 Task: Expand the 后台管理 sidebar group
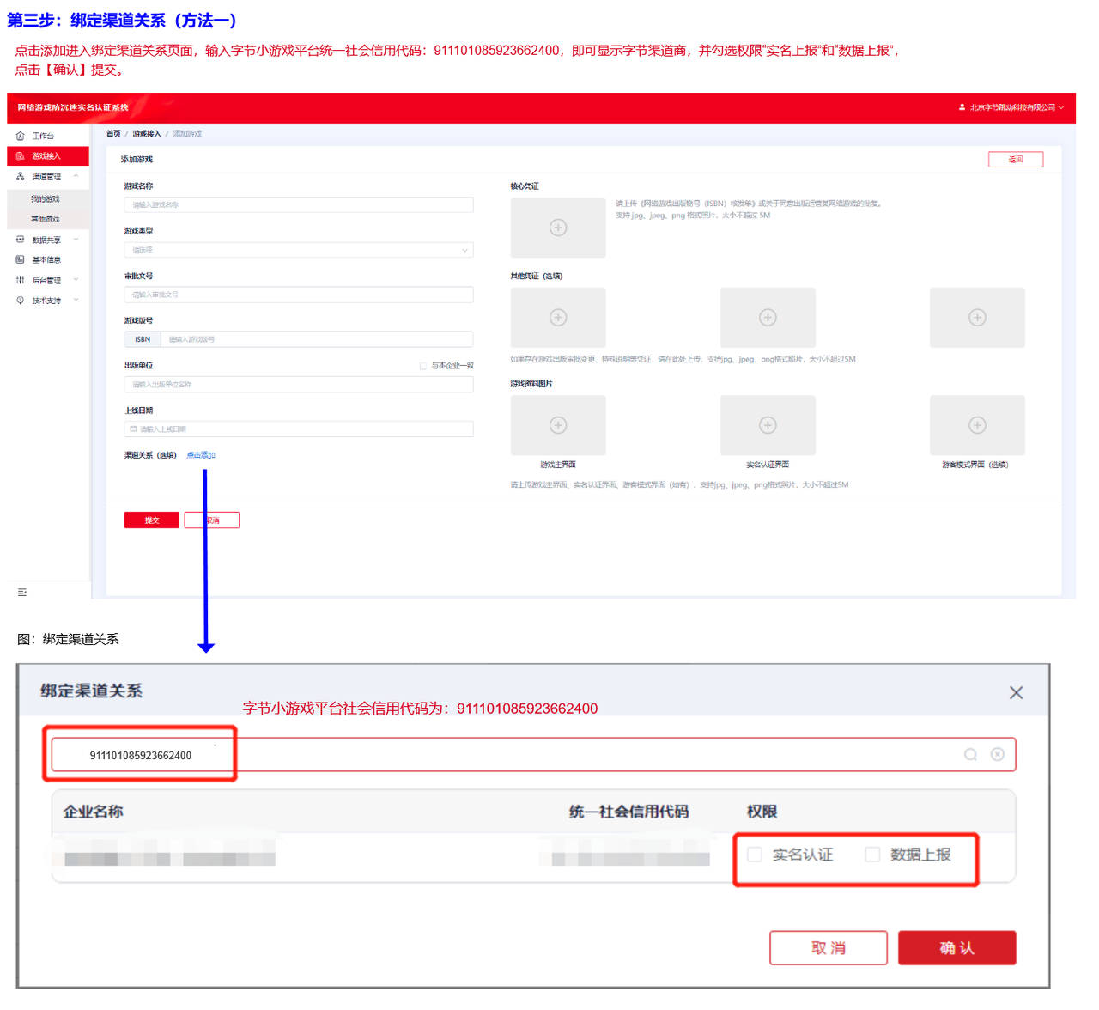(48, 280)
